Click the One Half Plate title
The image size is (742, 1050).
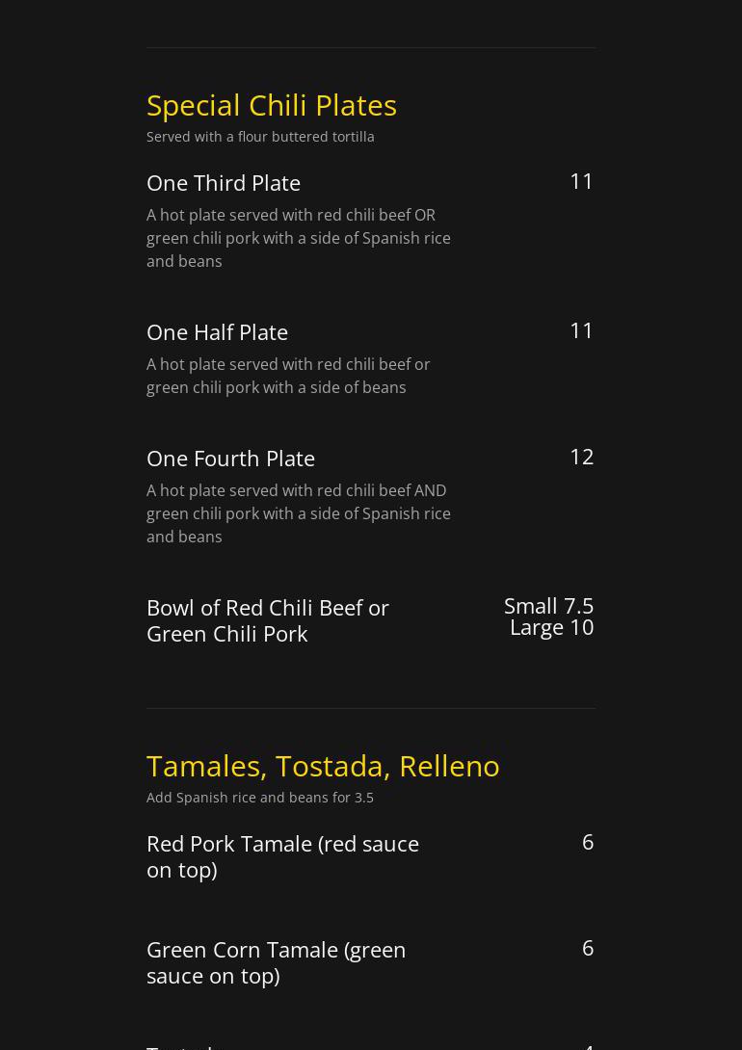(217, 332)
